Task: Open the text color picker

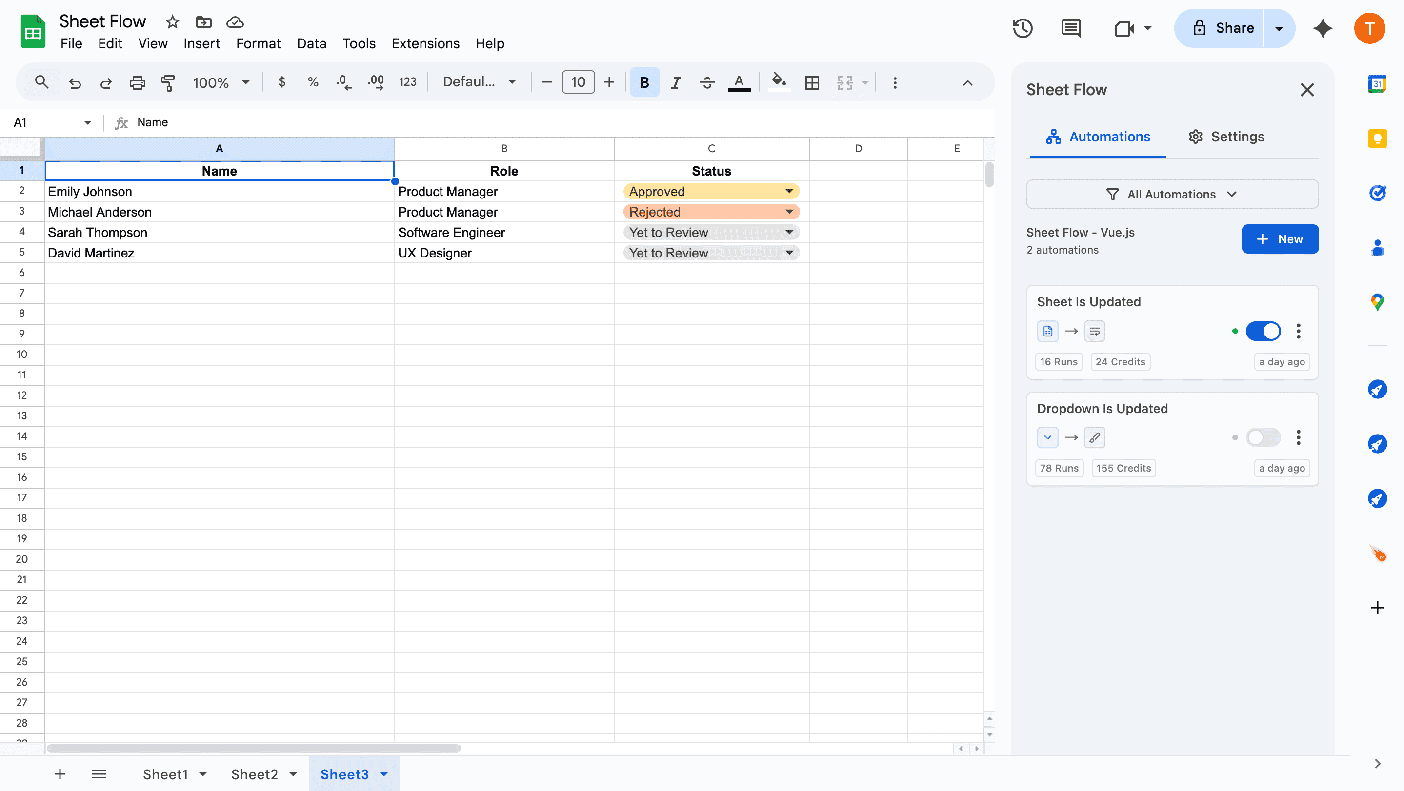Action: tap(739, 82)
